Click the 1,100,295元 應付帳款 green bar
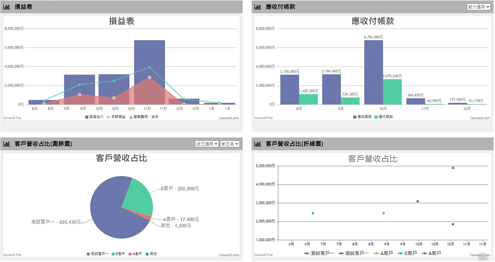The height and width of the screenshot is (262, 495). 308,99
